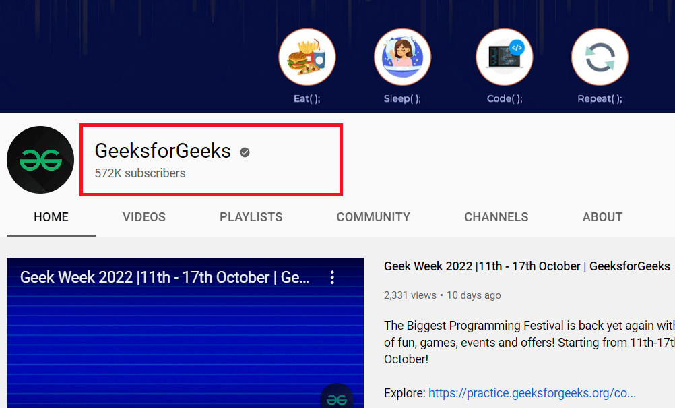
Task: Click the Repeat(); label in banner
Action: click(600, 98)
